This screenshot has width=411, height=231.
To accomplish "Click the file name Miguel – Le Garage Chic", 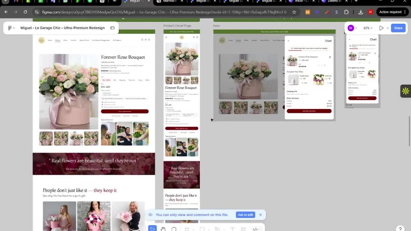I will point(62,28).
